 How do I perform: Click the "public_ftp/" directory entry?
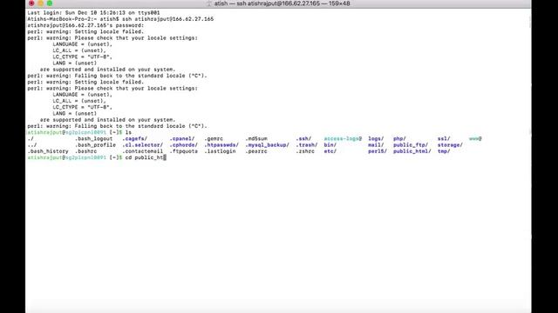pyautogui.click(x=411, y=145)
